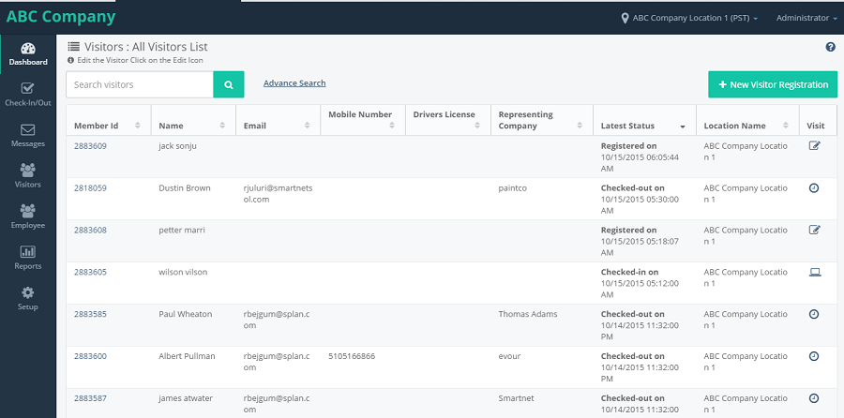This screenshot has height=418, width=844.
Task: Sort by Mobile Number column
Action: click(363, 120)
